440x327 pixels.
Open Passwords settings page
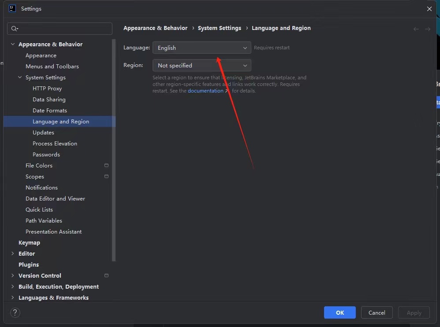point(46,155)
